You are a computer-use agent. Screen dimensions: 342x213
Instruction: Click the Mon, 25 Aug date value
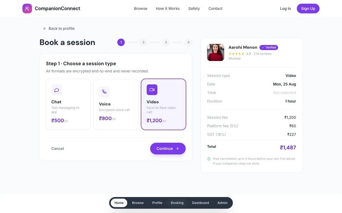[x=284, y=84]
